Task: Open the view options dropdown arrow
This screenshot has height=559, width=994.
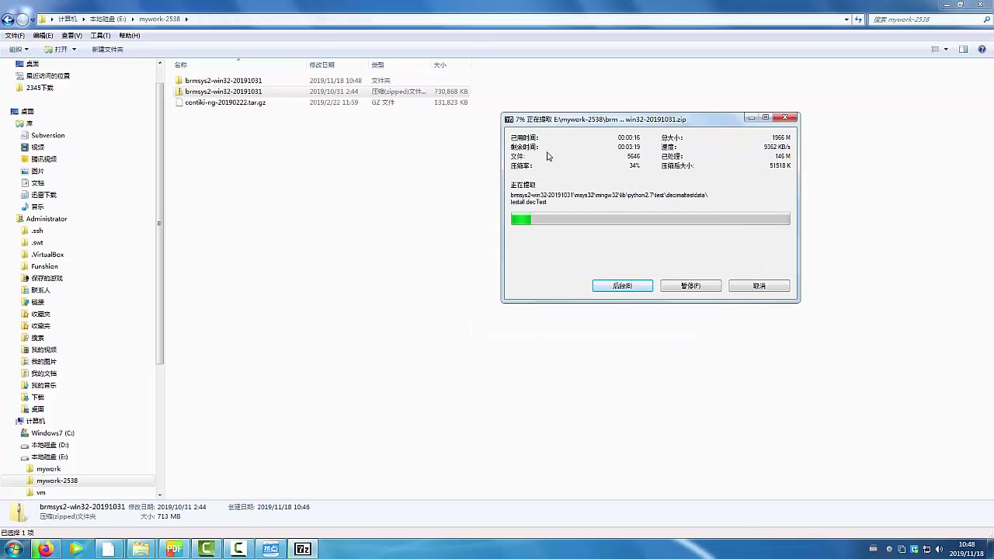Action: [946, 49]
